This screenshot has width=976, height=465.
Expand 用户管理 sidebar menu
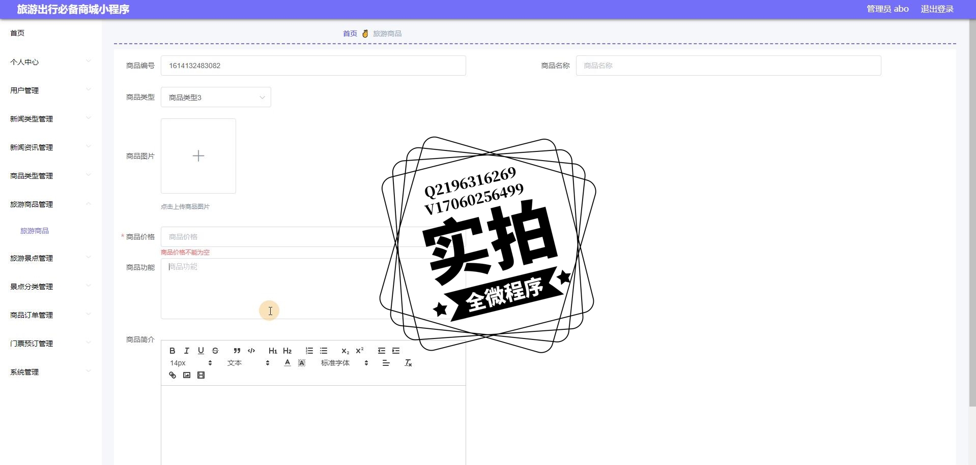(51, 90)
